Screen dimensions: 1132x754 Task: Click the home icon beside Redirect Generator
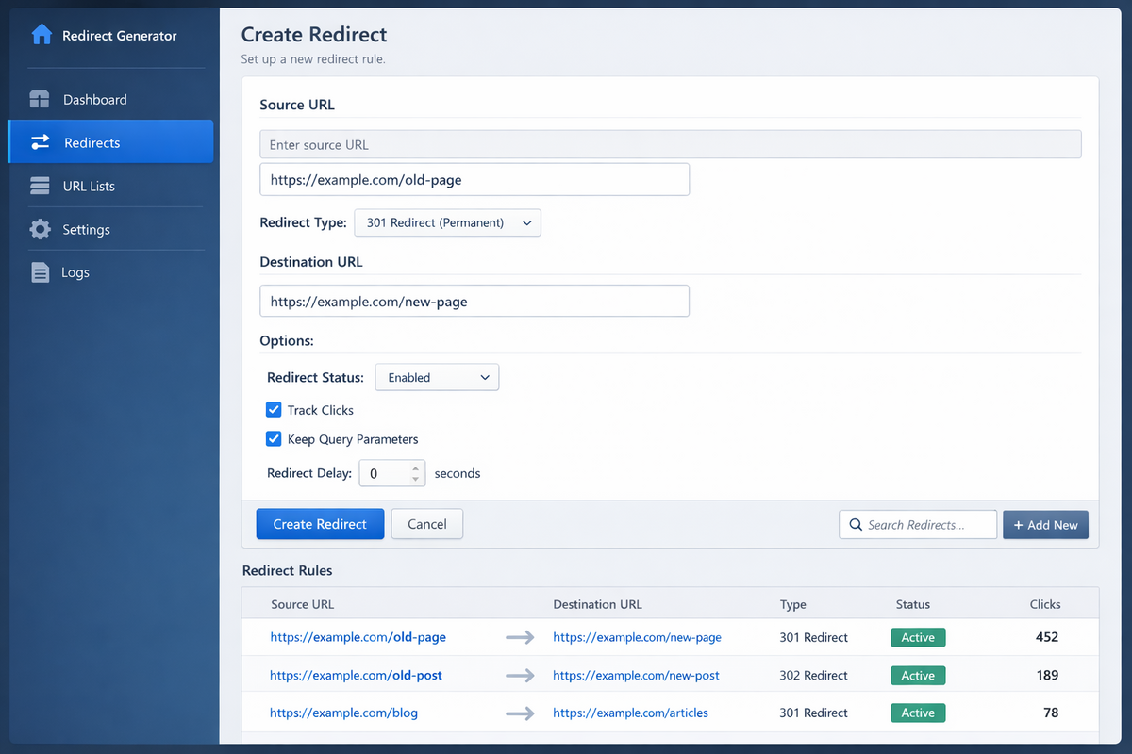pyautogui.click(x=42, y=36)
